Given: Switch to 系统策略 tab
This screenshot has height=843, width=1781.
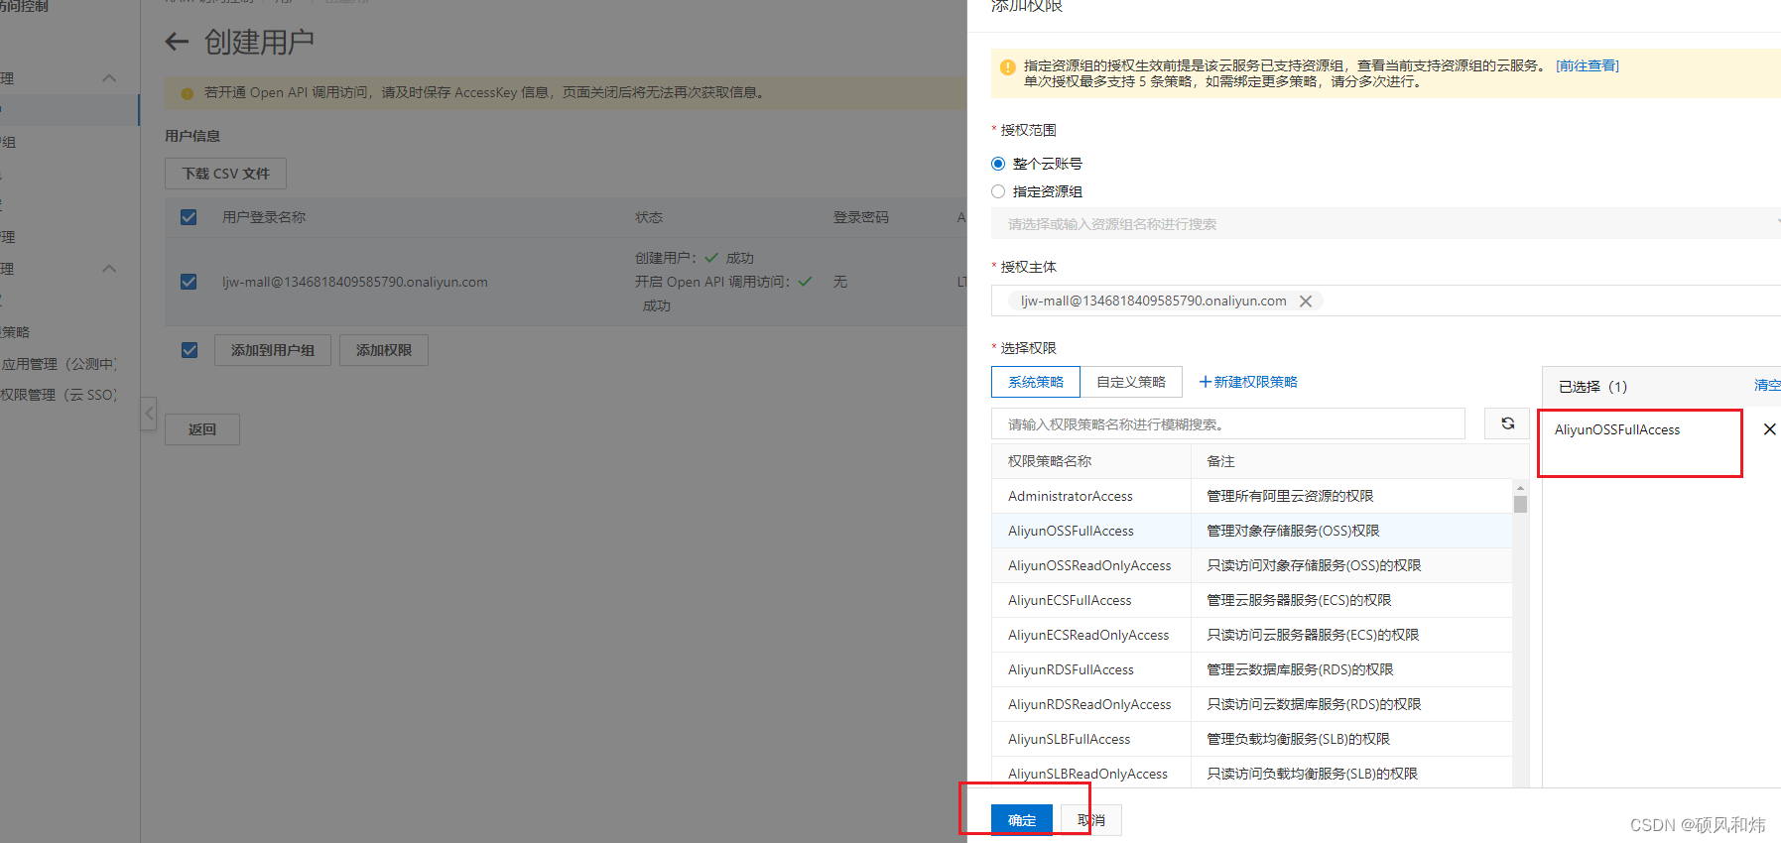Looking at the screenshot, I should 1036,382.
